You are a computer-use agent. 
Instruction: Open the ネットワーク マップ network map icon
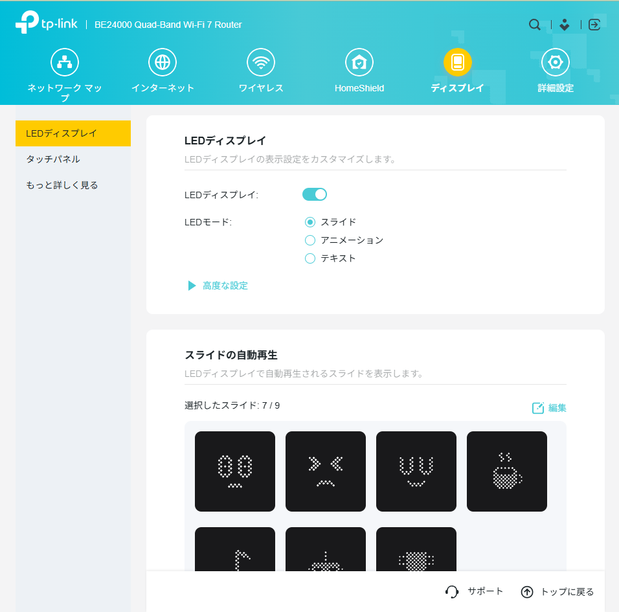click(65, 62)
